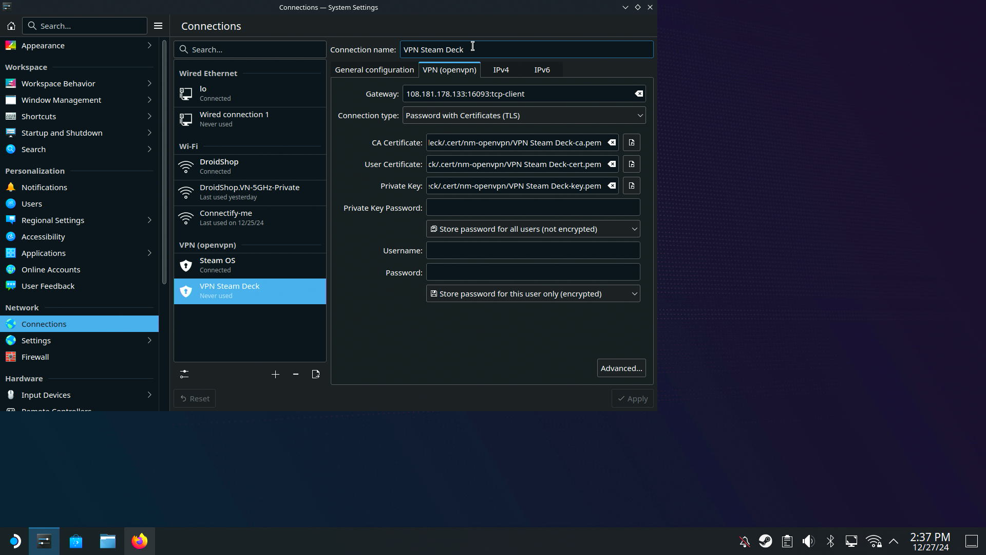This screenshot has width=986, height=555.
Task: Open private key password storage dropdown
Action: 533,229
